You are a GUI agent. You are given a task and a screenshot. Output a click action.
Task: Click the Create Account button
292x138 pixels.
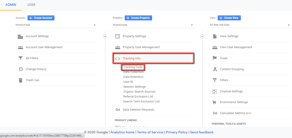(41, 18)
